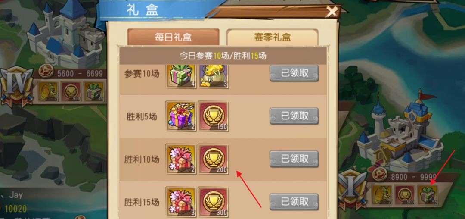Click 已领取 button for 胜利10场
This screenshot has width=465, height=219.
[x=294, y=159]
